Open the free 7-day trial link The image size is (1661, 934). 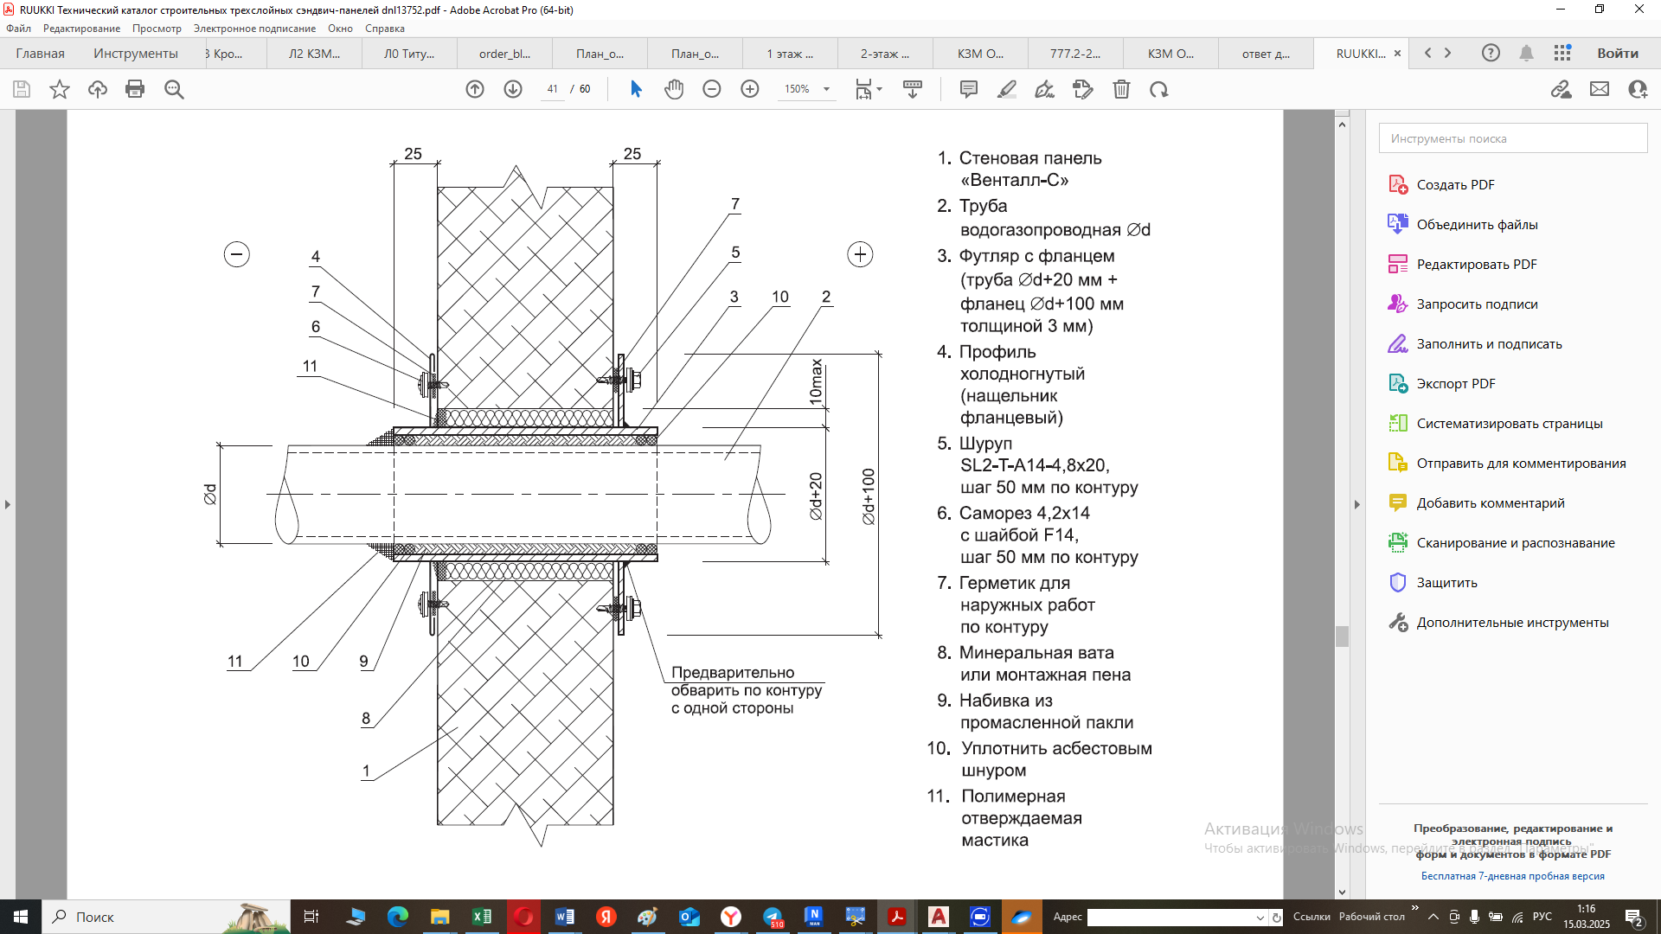[1512, 876]
